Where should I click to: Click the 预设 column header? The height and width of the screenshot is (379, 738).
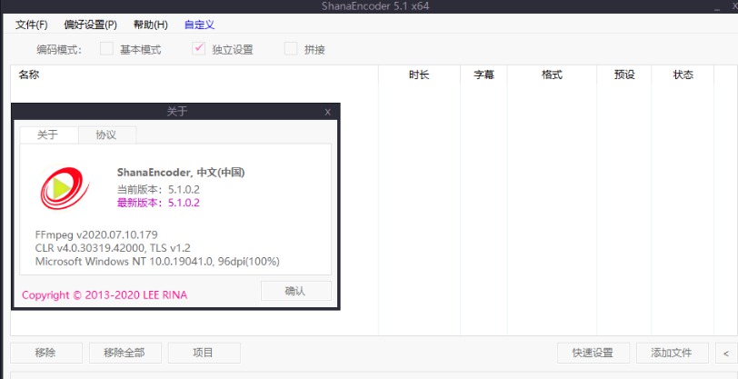point(624,75)
